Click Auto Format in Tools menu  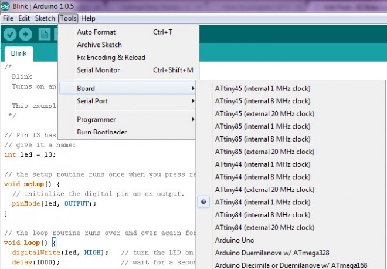pyautogui.click(x=96, y=32)
